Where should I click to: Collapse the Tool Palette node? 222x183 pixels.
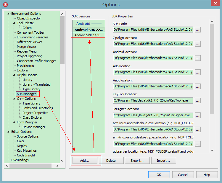coord(14,23)
